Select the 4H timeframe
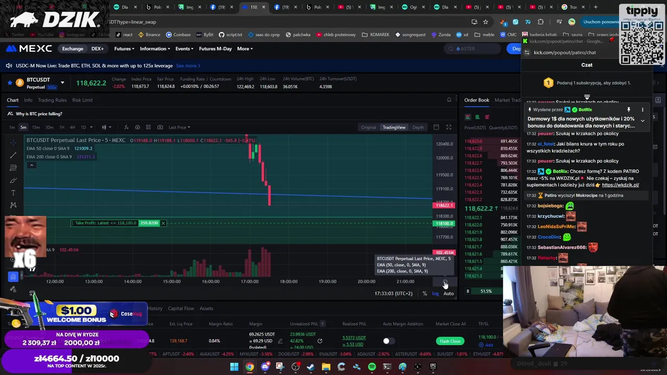Image resolution: width=667 pixels, height=375 pixels. pos(72,127)
